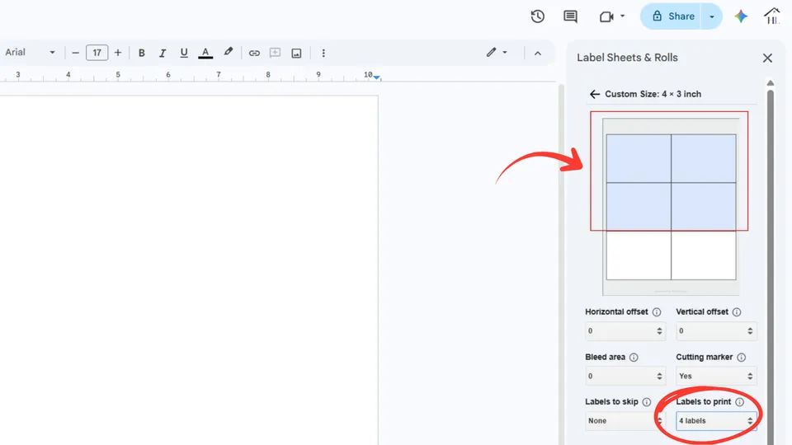Click the right margin marker on ruler
The height and width of the screenshot is (445, 792).
[x=377, y=77]
